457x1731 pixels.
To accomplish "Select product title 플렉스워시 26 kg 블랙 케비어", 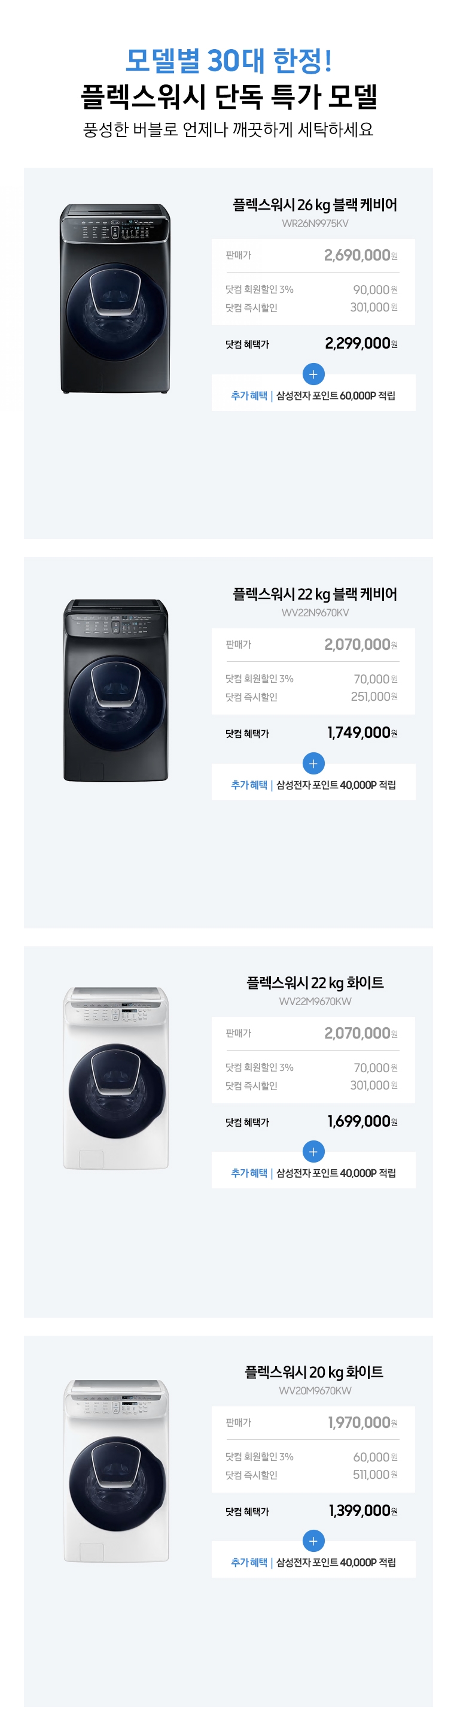I will click(x=315, y=205).
